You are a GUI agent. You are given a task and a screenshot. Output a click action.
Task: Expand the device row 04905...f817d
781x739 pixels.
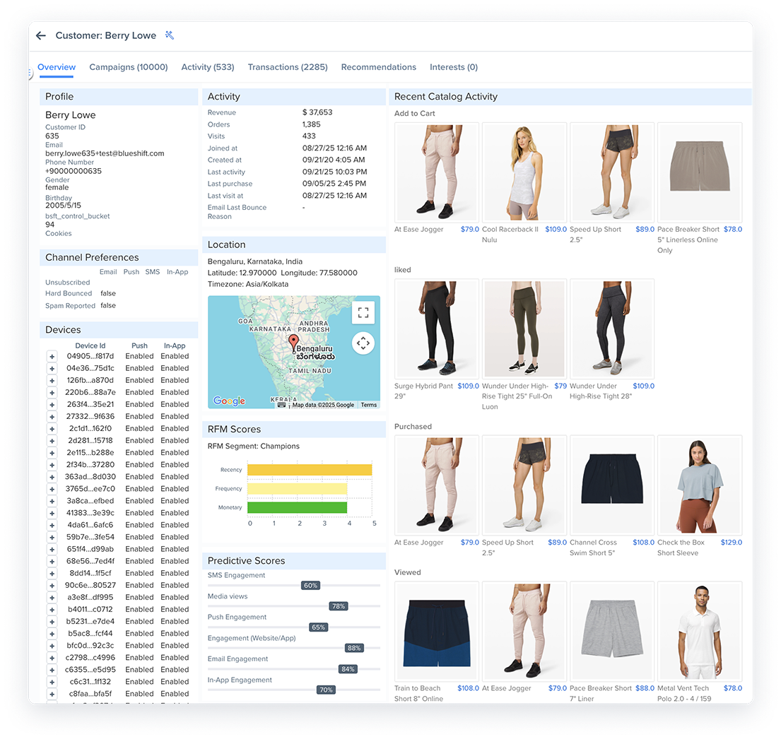[x=52, y=357]
